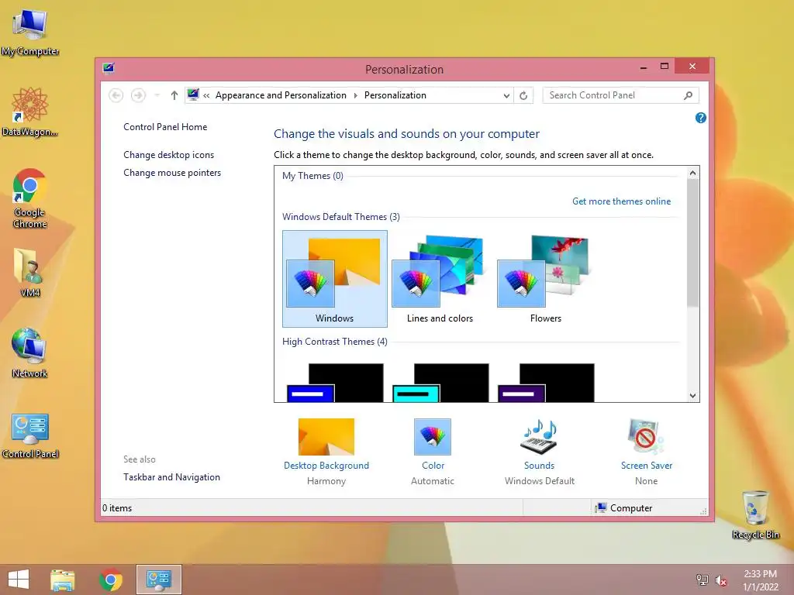Open Change mouse pointers link
The width and height of the screenshot is (794, 595).
[172, 173]
